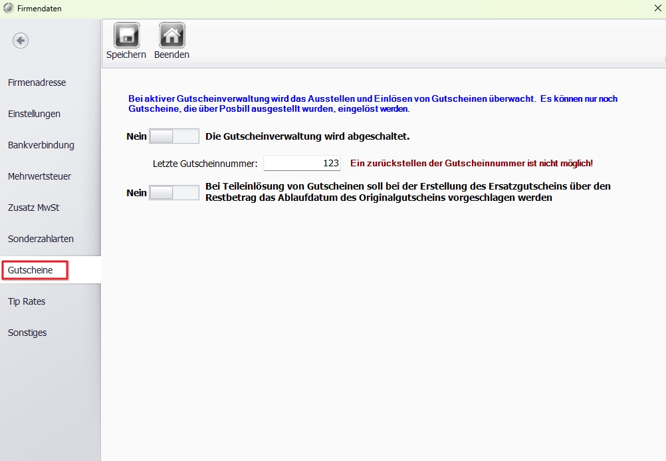Click the Teileinlösung description text
666x461 pixels.
(x=408, y=192)
